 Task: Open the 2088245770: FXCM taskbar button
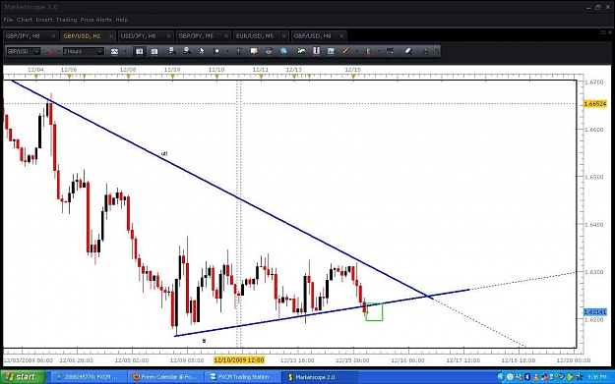[x=90, y=377]
